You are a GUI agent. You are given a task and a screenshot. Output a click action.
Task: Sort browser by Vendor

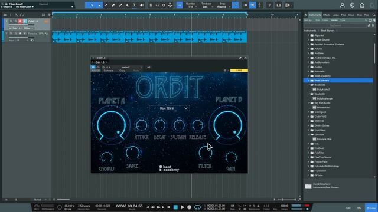[334, 21]
